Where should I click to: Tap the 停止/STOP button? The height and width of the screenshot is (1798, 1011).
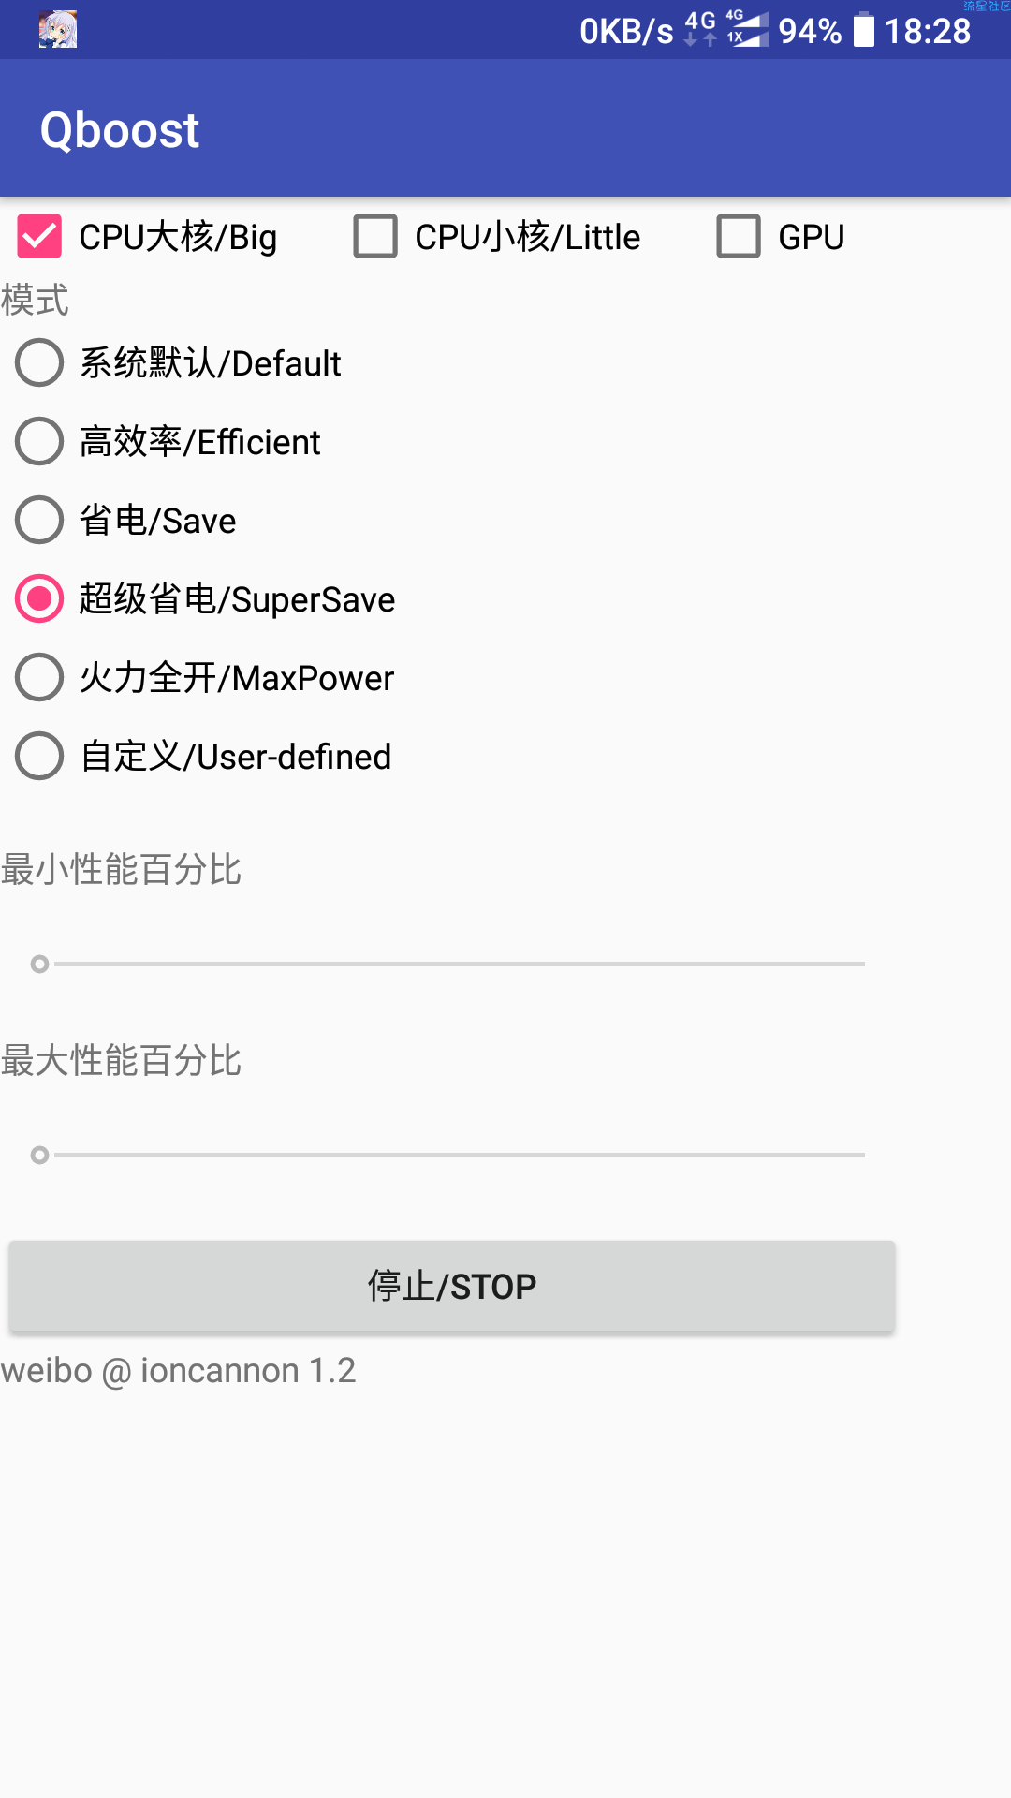coord(452,1286)
